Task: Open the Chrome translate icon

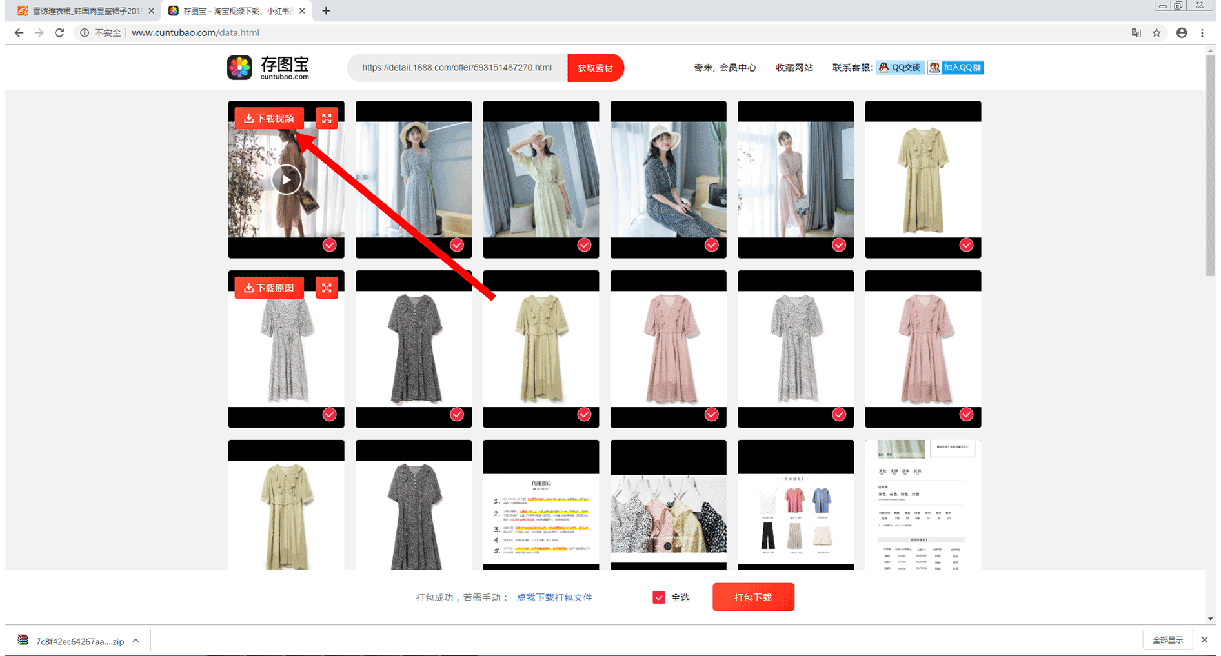Action: 1136,33
